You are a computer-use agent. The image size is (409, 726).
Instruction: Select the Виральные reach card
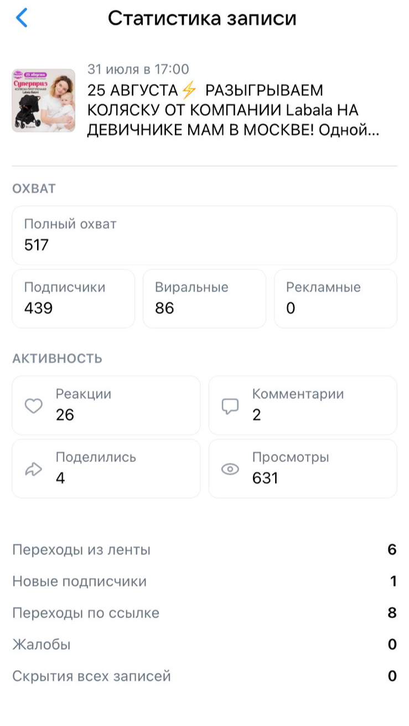click(x=204, y=298)
